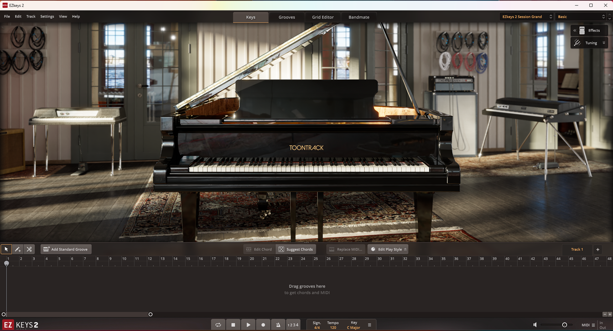This screenshot has height=331, width=613.
Task: Open the Track menu
Action: point(31,16)
